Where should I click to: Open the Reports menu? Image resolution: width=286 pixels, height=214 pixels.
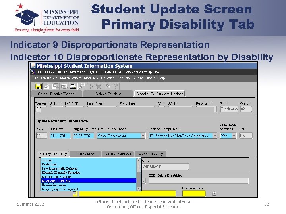click(x=108, y=78)
